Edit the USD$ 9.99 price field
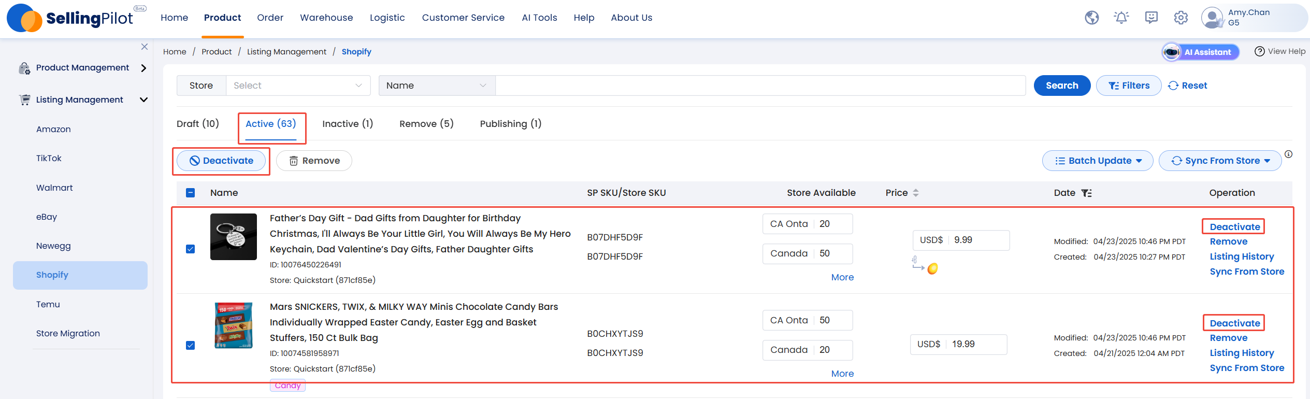 (x=961, y=240)
